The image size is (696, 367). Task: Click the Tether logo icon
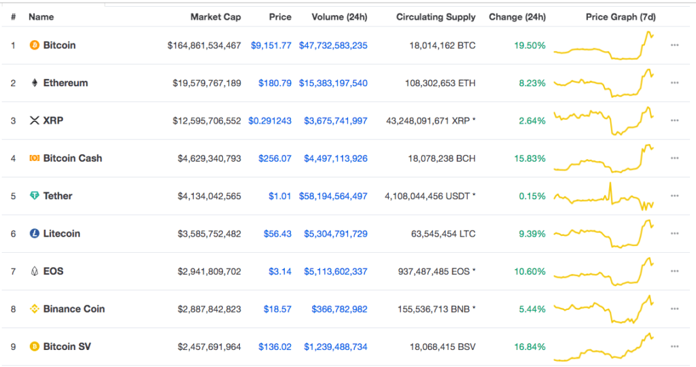tap(34, 196)
